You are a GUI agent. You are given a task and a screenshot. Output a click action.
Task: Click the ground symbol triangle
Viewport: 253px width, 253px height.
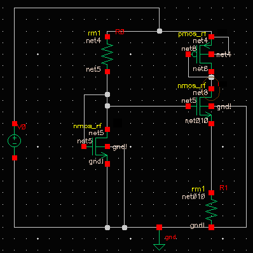[159, 247]
